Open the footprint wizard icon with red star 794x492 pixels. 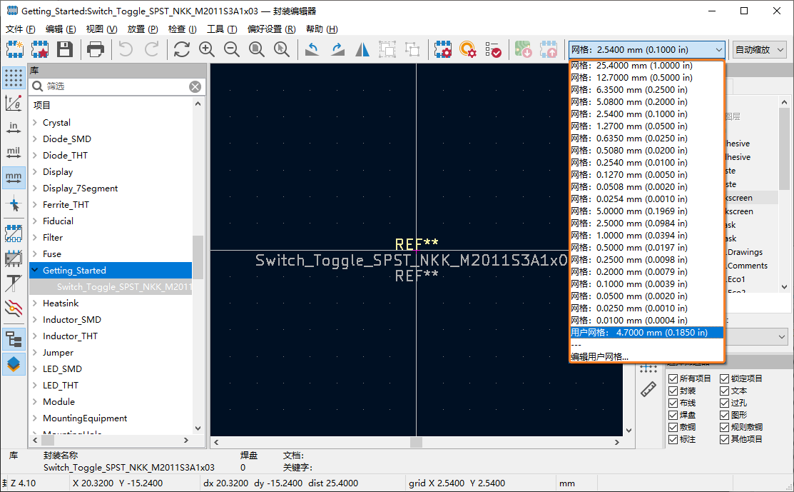tap(39, 50)
